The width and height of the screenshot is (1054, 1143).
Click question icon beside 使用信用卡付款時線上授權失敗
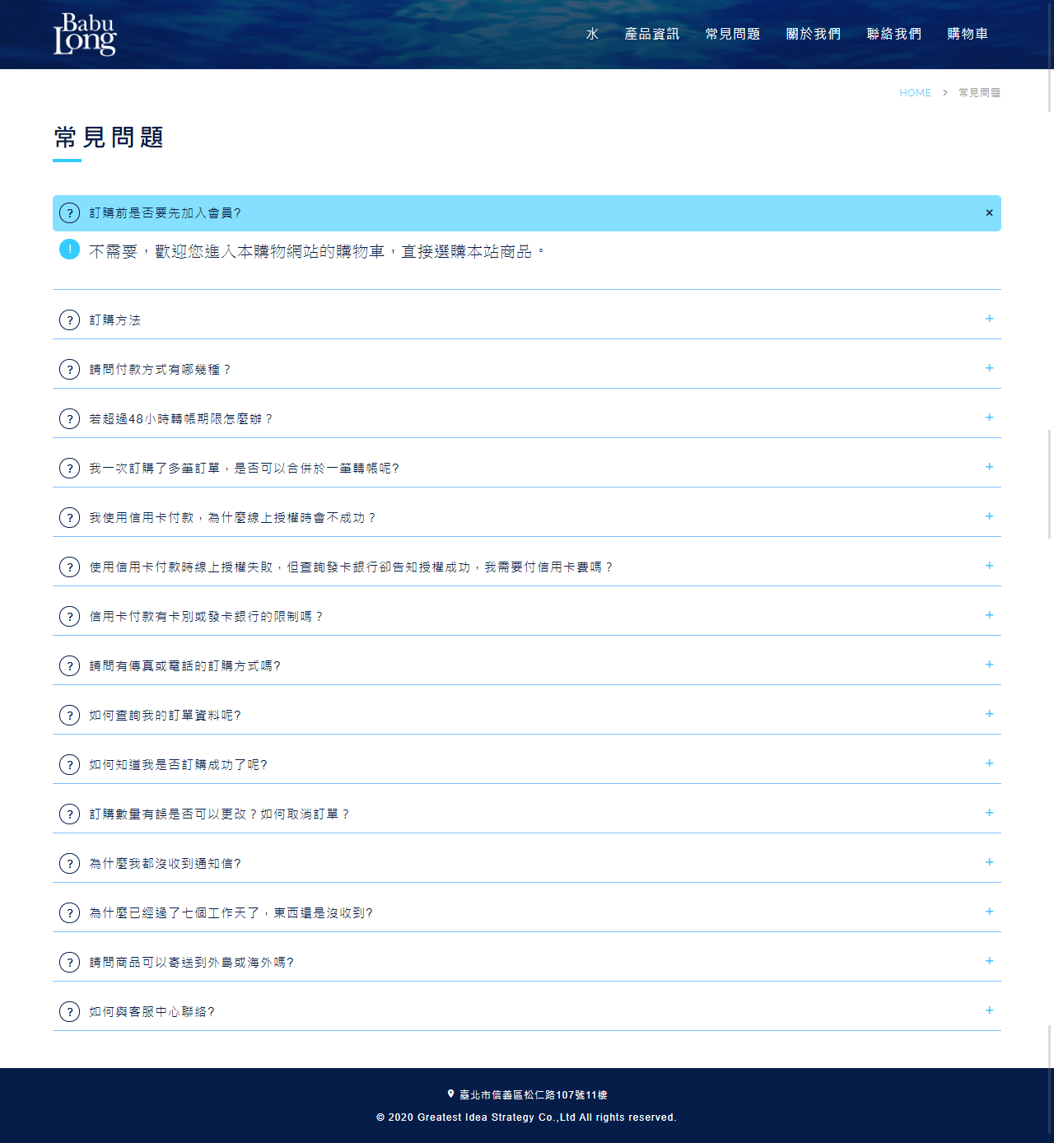(70, 567)
